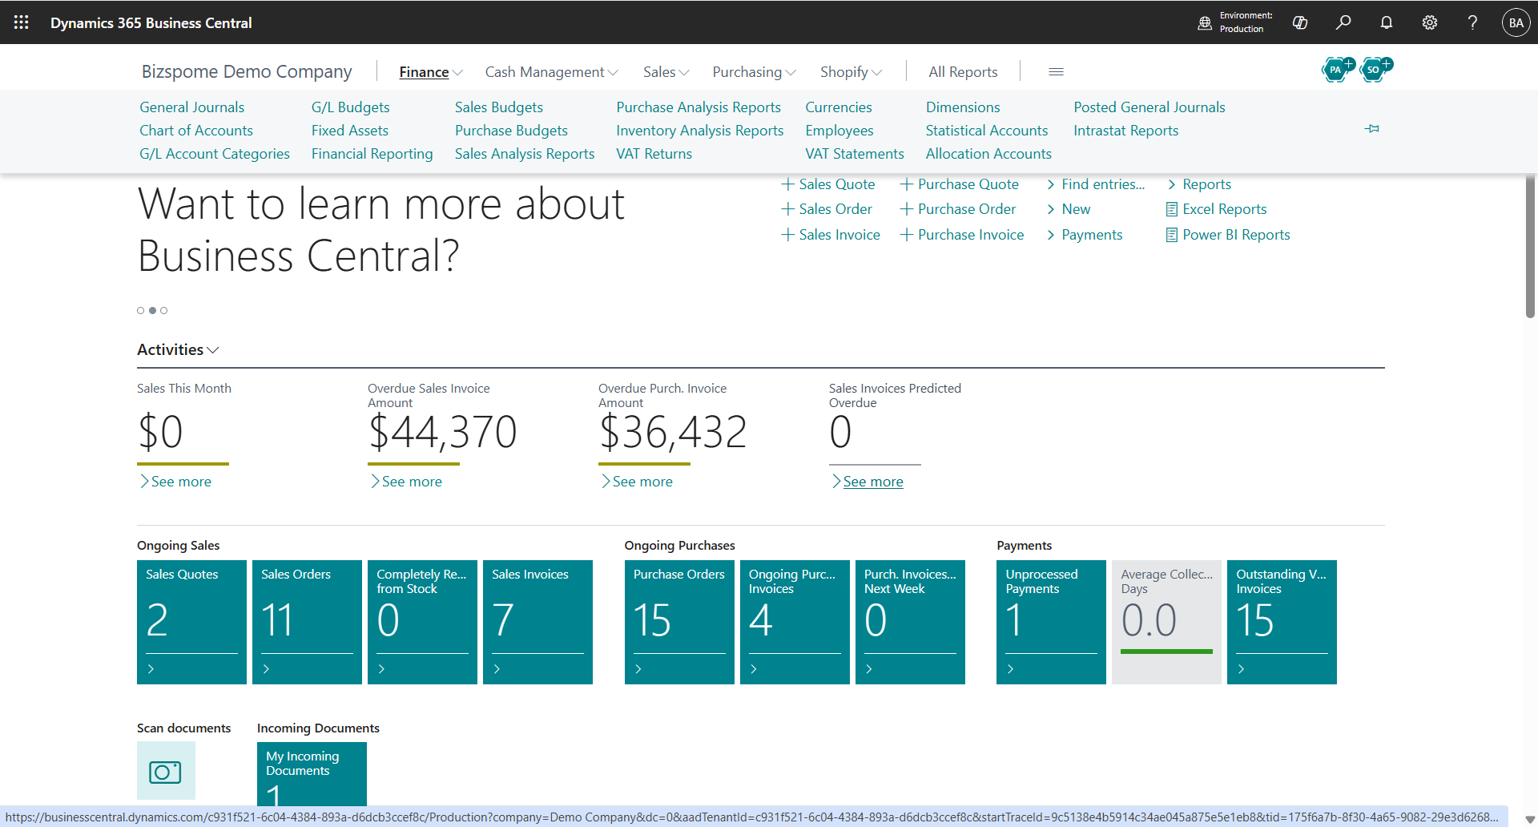Click arrow on Outstanding Vendor Invoices tile
This screenshot has height=827, width=1538.
(1241, 668)
